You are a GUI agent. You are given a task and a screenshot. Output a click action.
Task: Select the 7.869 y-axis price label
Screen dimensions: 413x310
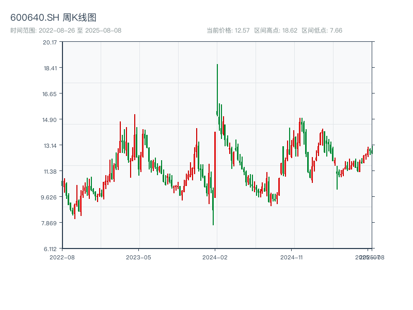pos(50,223)
